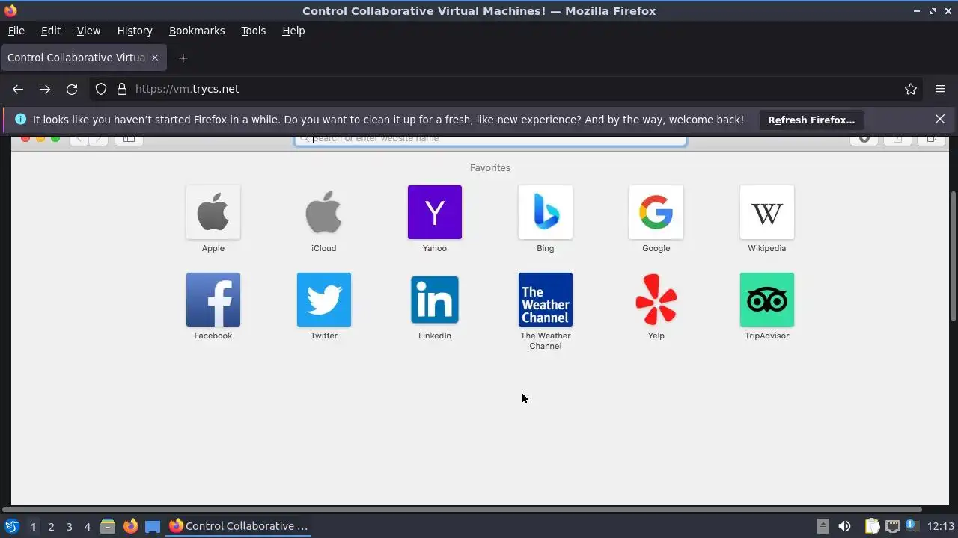The height and width of the screenshot is (538, 958).
Task: Reload the current page
Action: tap(72, 89)
